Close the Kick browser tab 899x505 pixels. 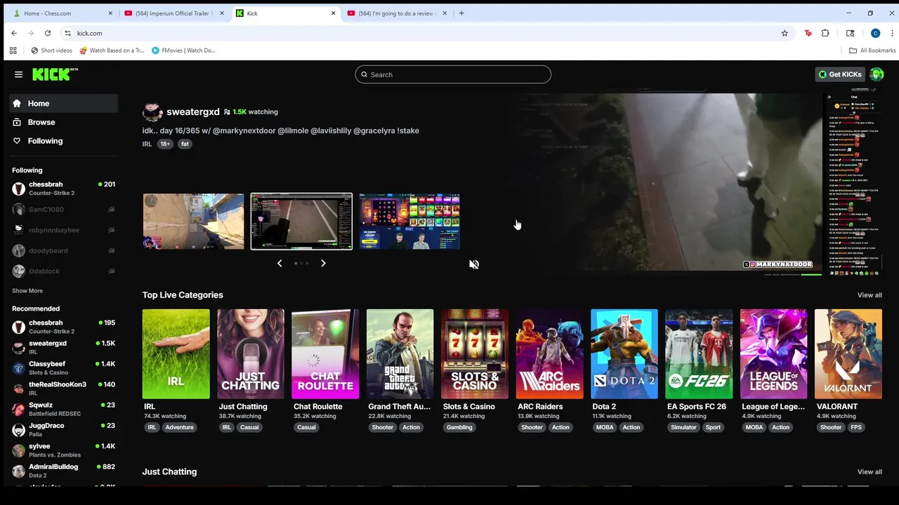click(333, 13)
